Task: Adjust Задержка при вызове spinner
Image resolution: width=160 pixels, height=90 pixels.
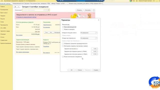Action: (x=97, y=49)
